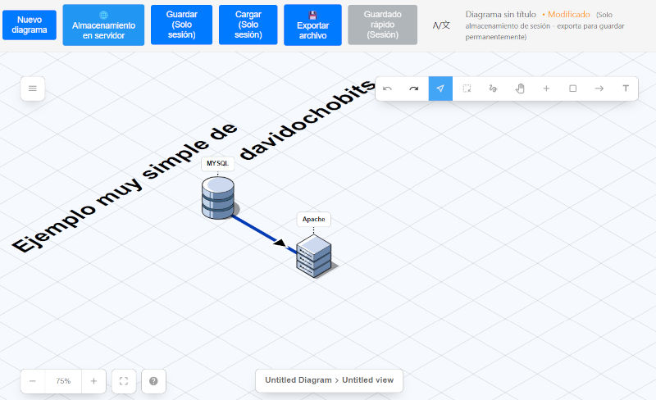
Task: Click the fit to screen icon
Action: [124, 381]
